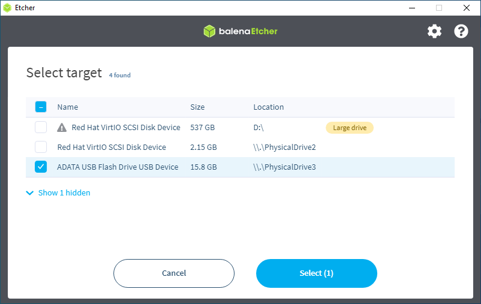Open Etcher settings via gear icon
The height and width of the screenshot is (304, 481).
[x=434, y=31]
